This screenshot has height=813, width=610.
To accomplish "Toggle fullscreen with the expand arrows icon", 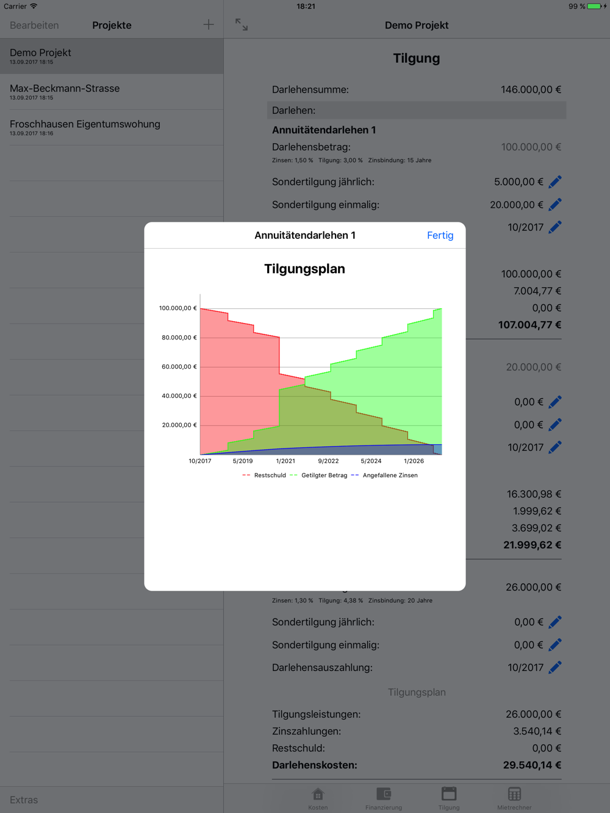I will pos(242,24).
